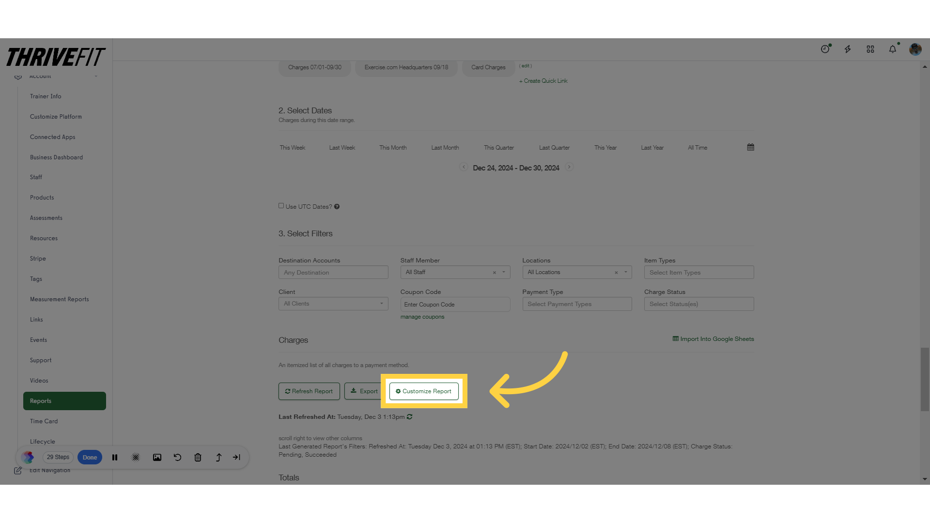Click the calendar icon to pick dates
This screenshot has height=523, width=930.
750,147
